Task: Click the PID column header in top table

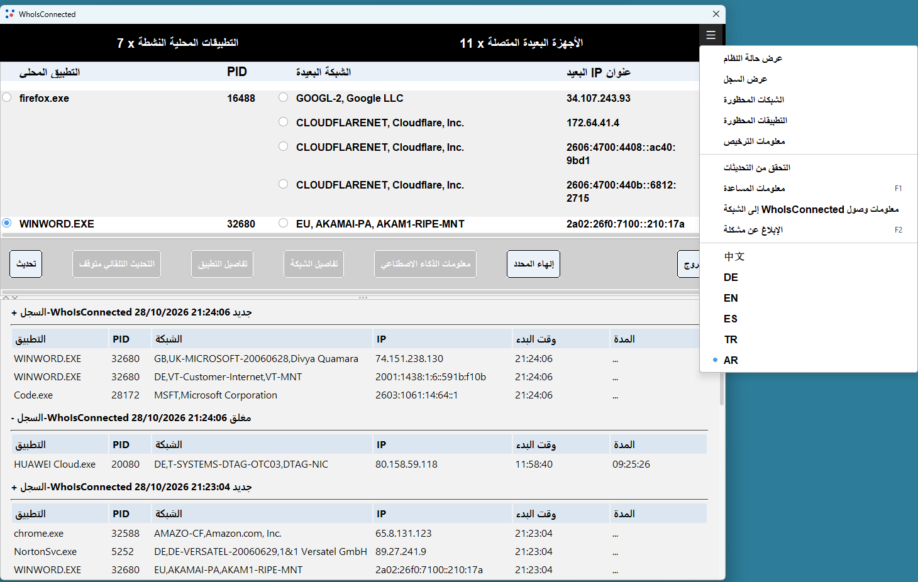Action: 237,72
